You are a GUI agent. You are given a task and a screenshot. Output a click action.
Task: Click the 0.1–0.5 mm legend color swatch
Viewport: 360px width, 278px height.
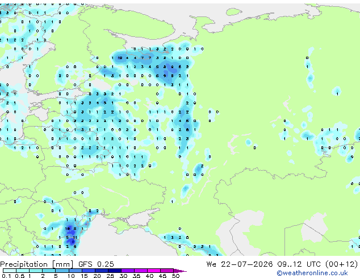click(10, 271)
